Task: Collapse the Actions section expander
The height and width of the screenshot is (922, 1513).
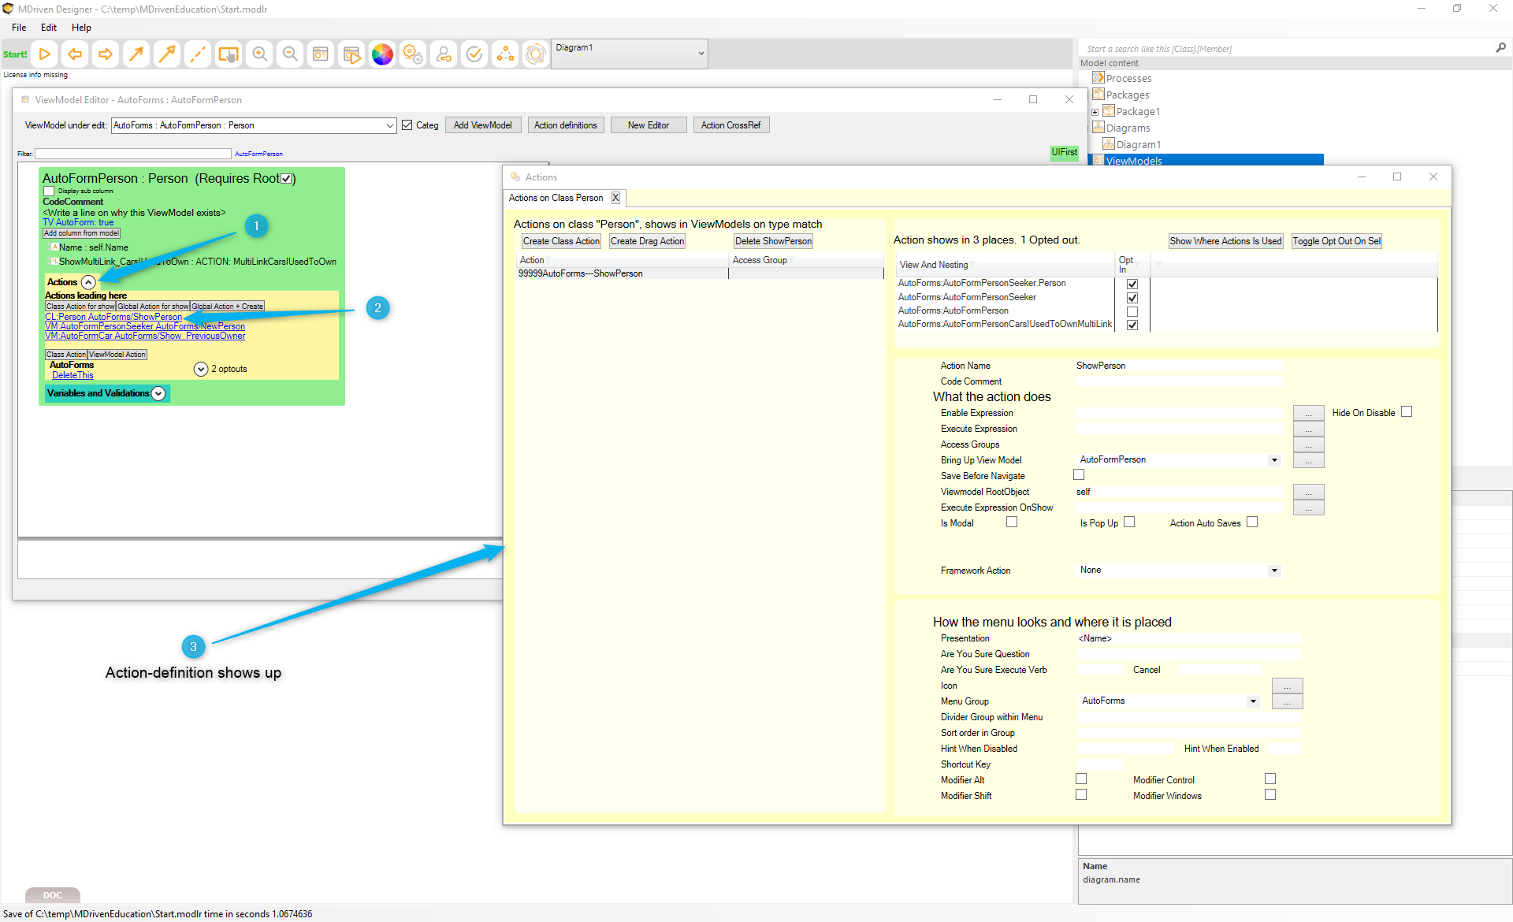Action: 88,282
